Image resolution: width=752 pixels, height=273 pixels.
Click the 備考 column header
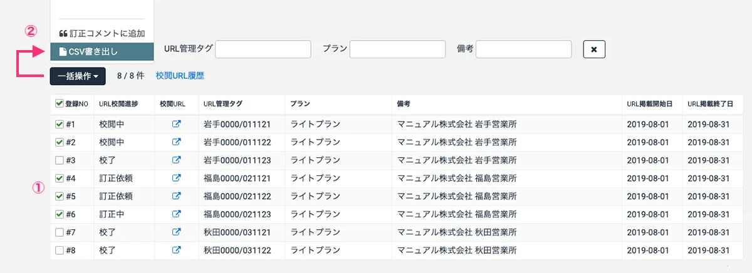pos(404,104)
